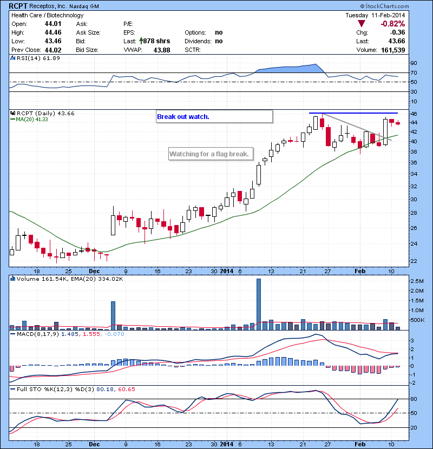This screenshot has width=433, height=449.
Task: Select the Watching for a flag break. note
Action: coord(211,154)
